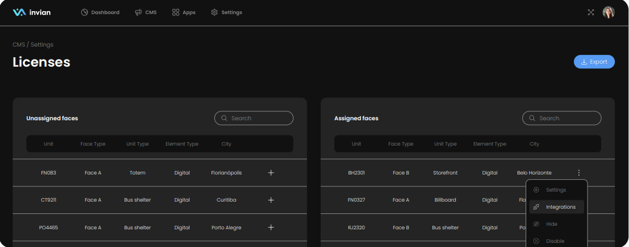Open Settings in the top navigation

(227, 12)
